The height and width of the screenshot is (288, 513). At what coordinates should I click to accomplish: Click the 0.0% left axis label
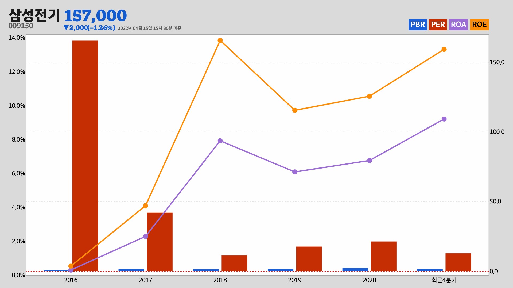[x=18, y=275]
